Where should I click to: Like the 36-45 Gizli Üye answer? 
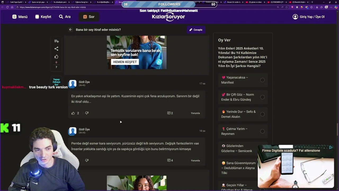(x=73, y=113)
